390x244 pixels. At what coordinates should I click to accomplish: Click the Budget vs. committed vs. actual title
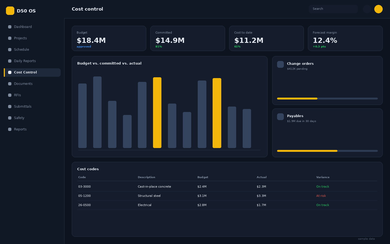[109, 63]
